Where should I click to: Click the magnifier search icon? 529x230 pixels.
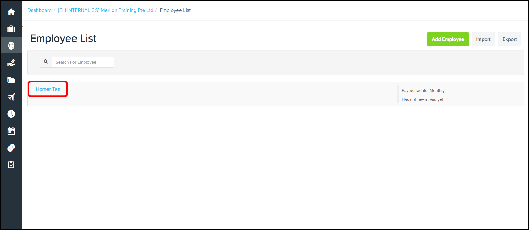(x=46, y=62)
